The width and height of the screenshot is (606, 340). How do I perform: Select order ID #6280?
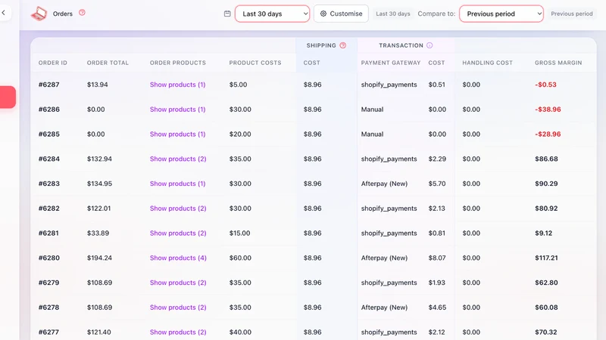click(x=49, y=258)
